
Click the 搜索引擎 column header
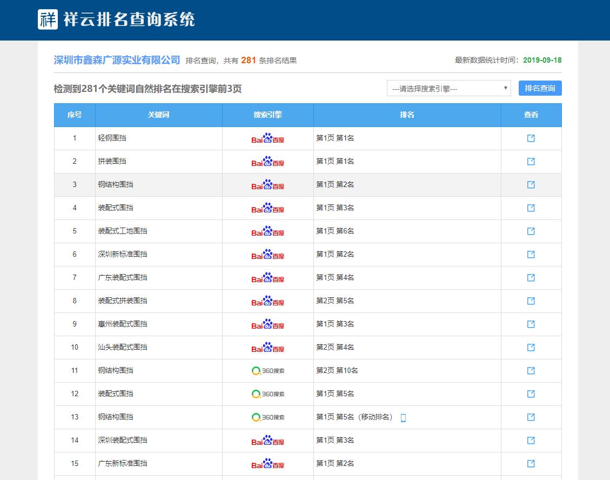click(267, 115)
